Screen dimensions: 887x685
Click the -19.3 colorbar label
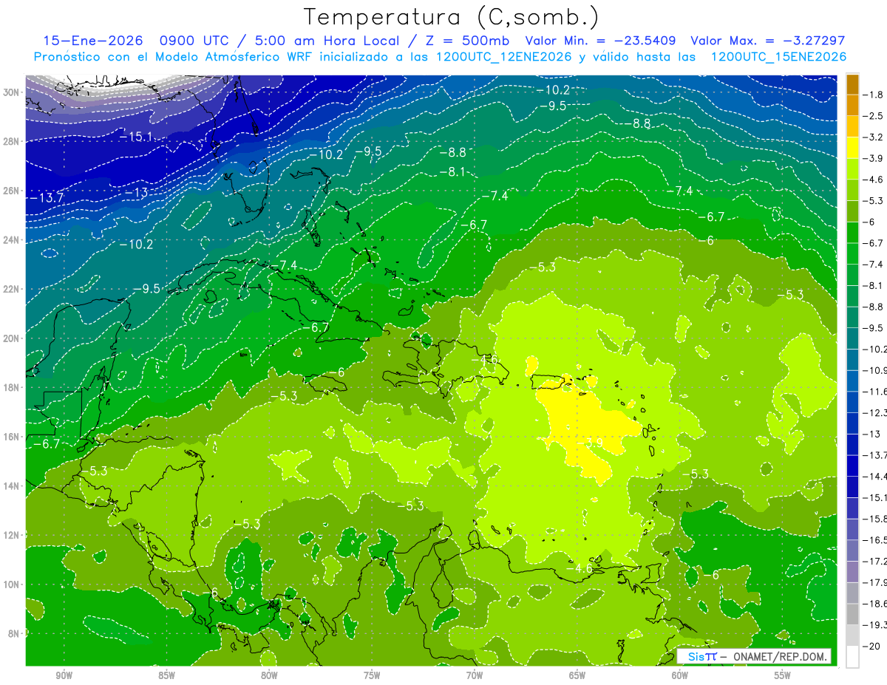point(877,625)
